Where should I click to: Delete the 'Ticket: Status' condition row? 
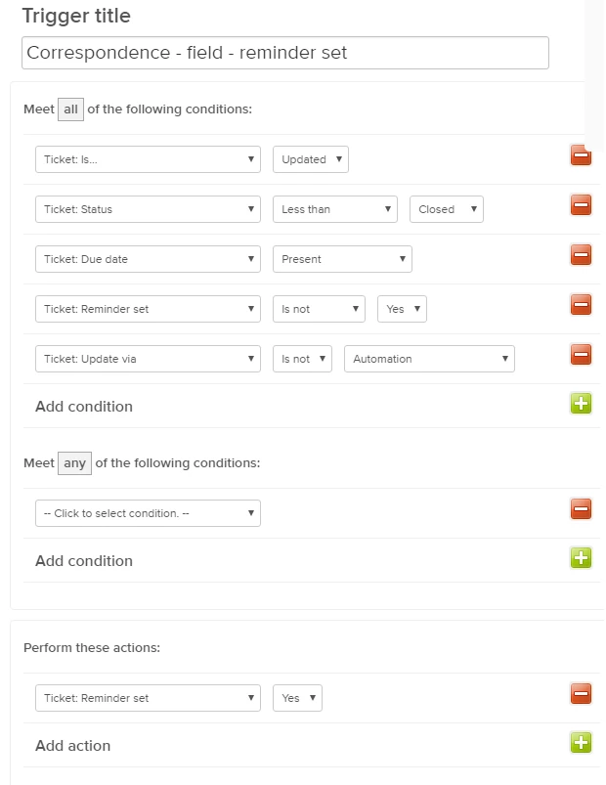(581, 205)
